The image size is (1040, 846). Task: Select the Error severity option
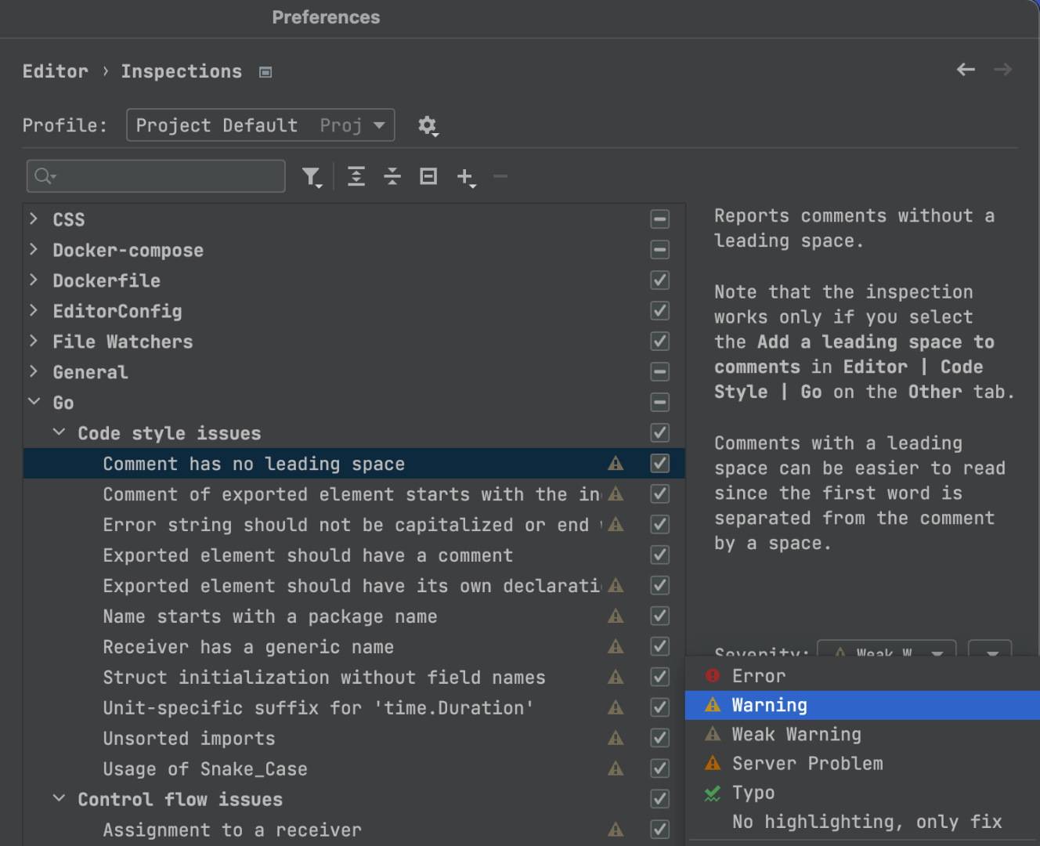coord(758,676)
